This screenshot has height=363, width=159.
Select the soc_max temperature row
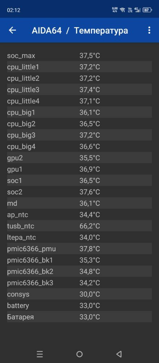coord(80,56)
